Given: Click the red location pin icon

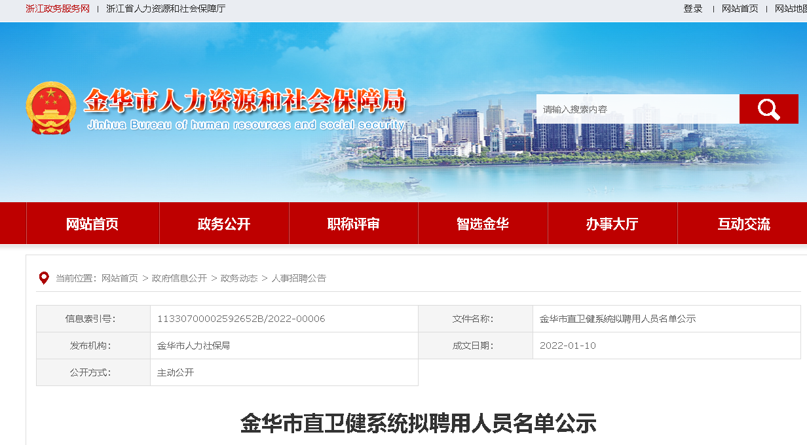Looking at the screenshot, I should pos(44,278).
